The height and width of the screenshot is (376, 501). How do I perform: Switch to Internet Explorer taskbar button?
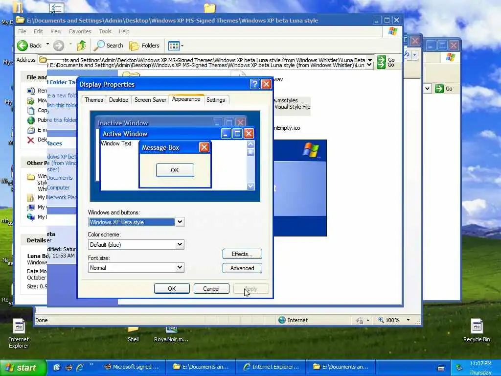(x=271, y=367)
